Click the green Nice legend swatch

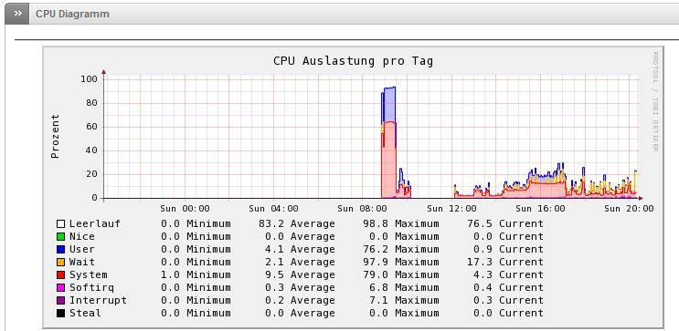click(60, 237)
